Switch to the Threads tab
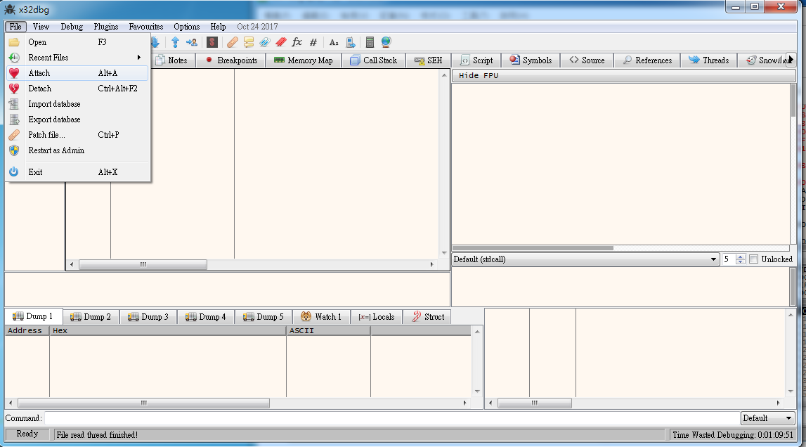Screen dimensions: 806x447 tap(709, 60)
